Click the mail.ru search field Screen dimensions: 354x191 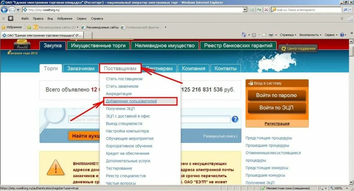[306, 10]
